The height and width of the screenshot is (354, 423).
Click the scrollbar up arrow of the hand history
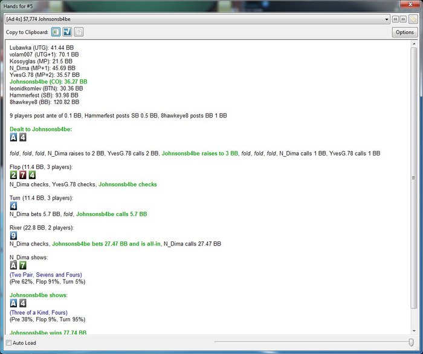[414, 44]
